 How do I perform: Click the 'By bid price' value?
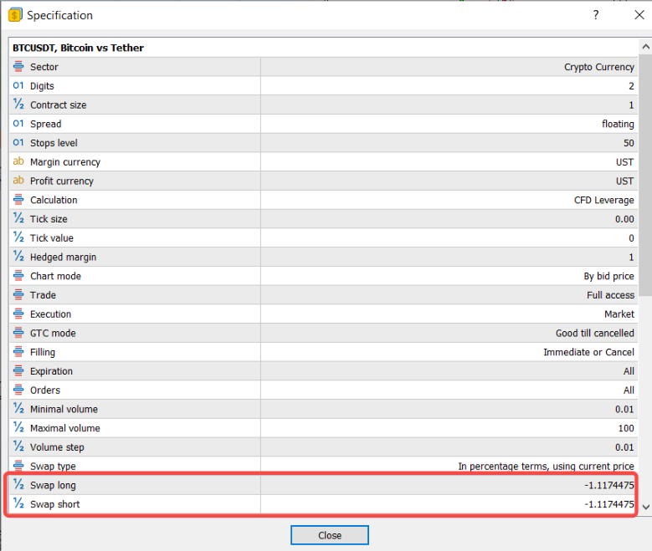(x=608, y=276)
